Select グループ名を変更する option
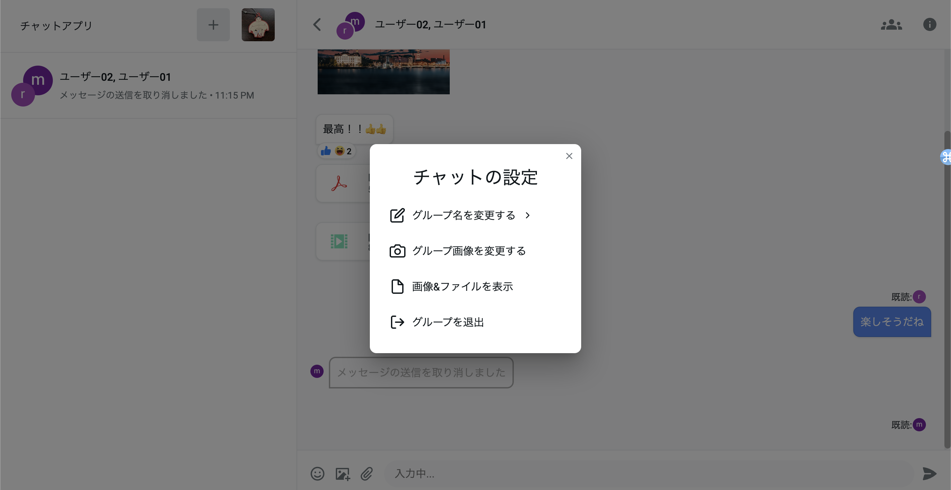 tap(463, 215)
